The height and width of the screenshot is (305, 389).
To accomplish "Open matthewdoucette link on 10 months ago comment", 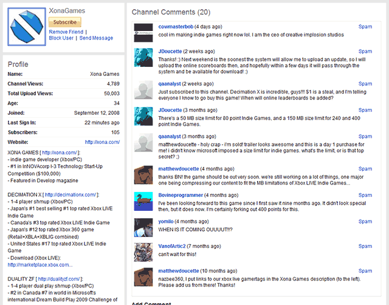I will click(179, 271).
